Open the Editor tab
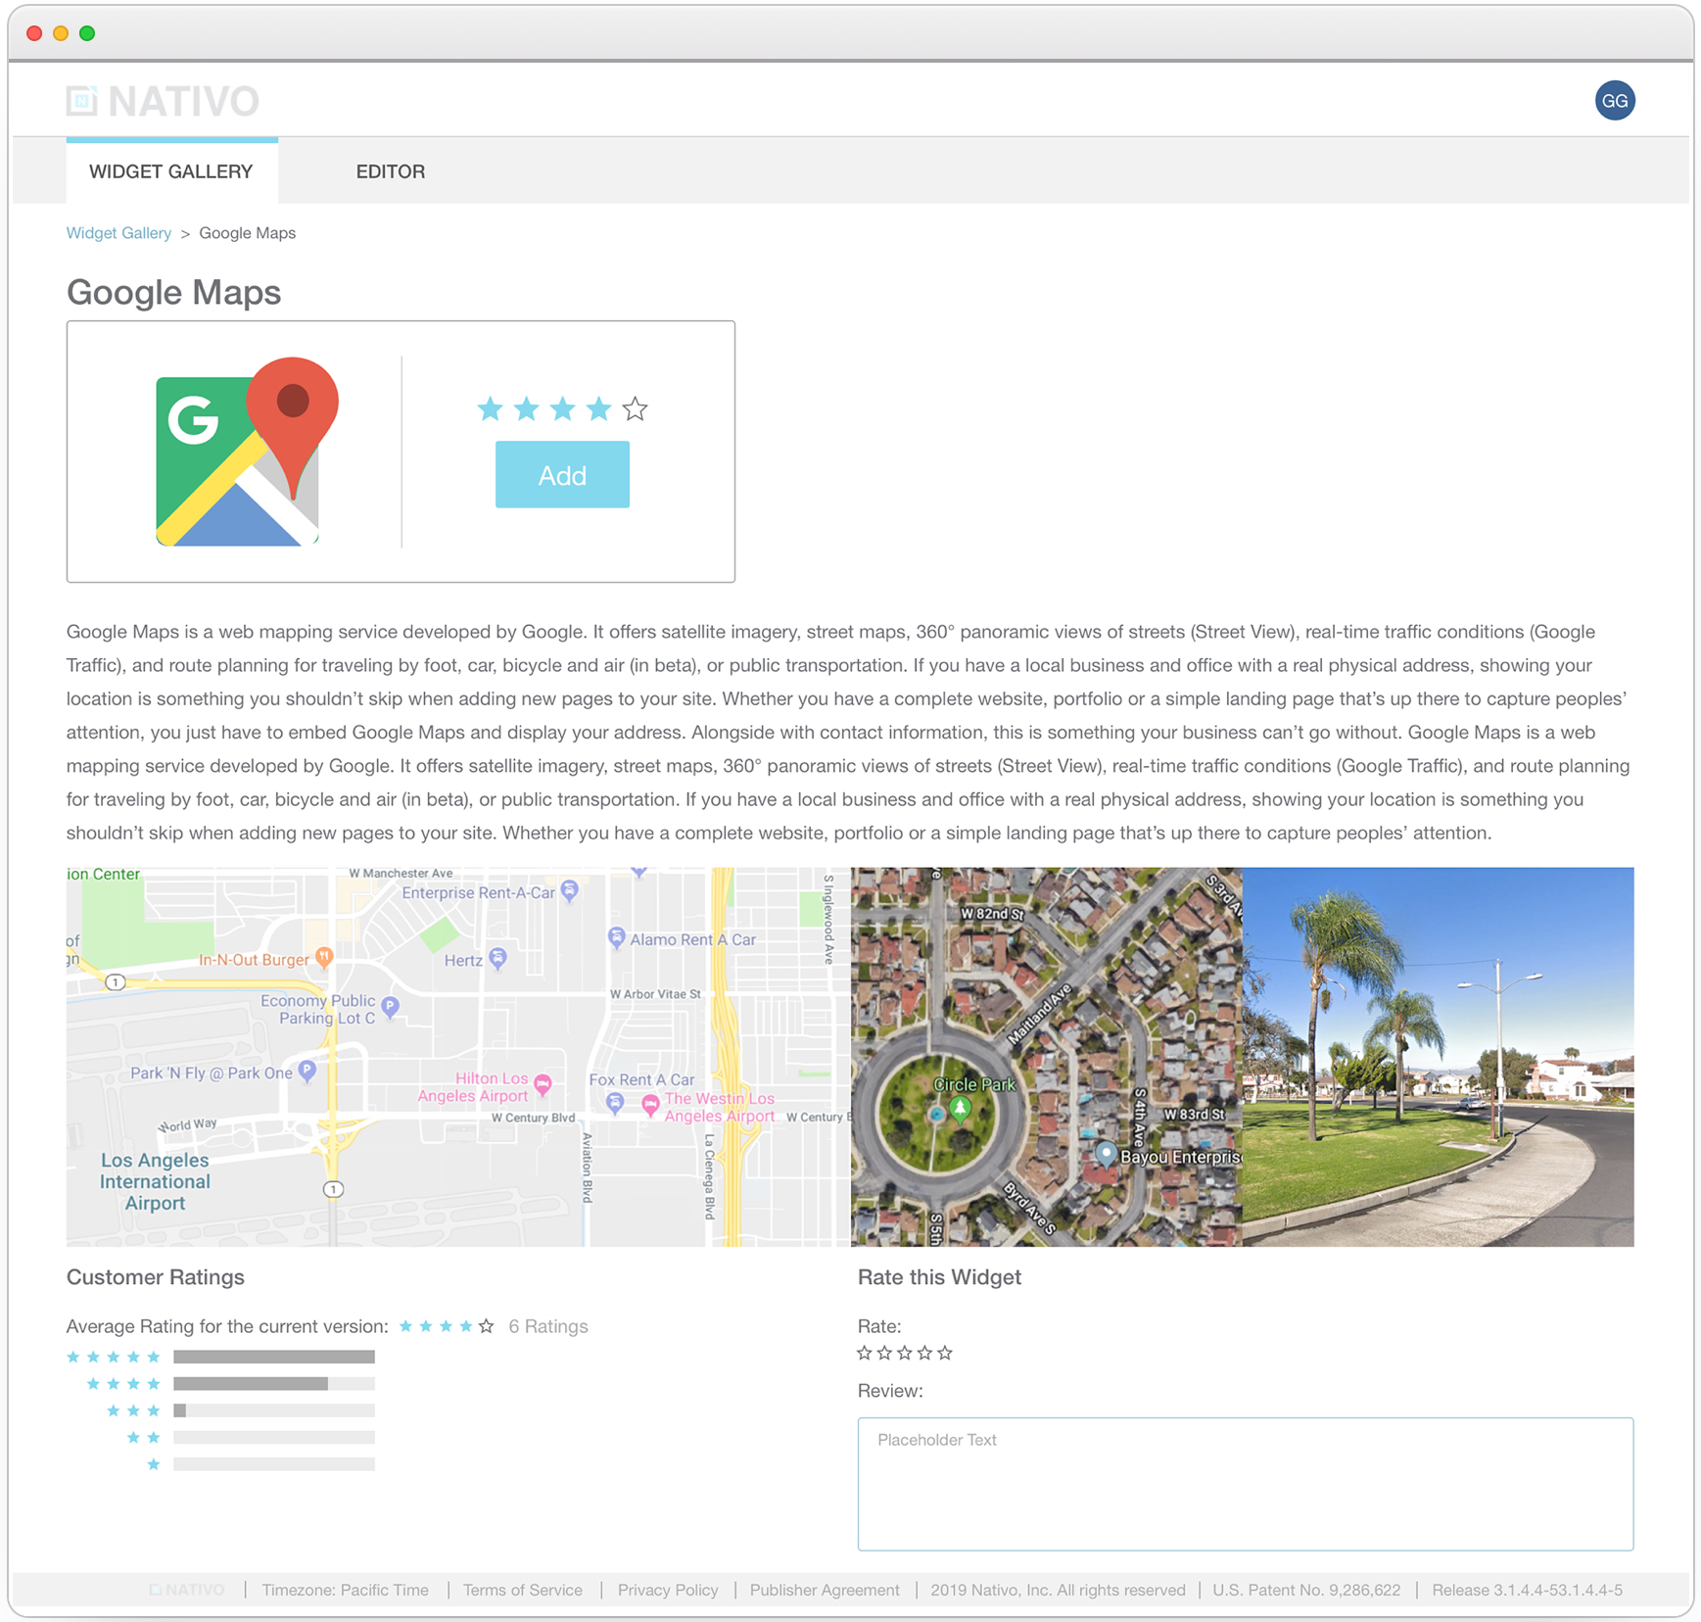This screenshot has height=1622, width=1701. [x=390, y=171]
